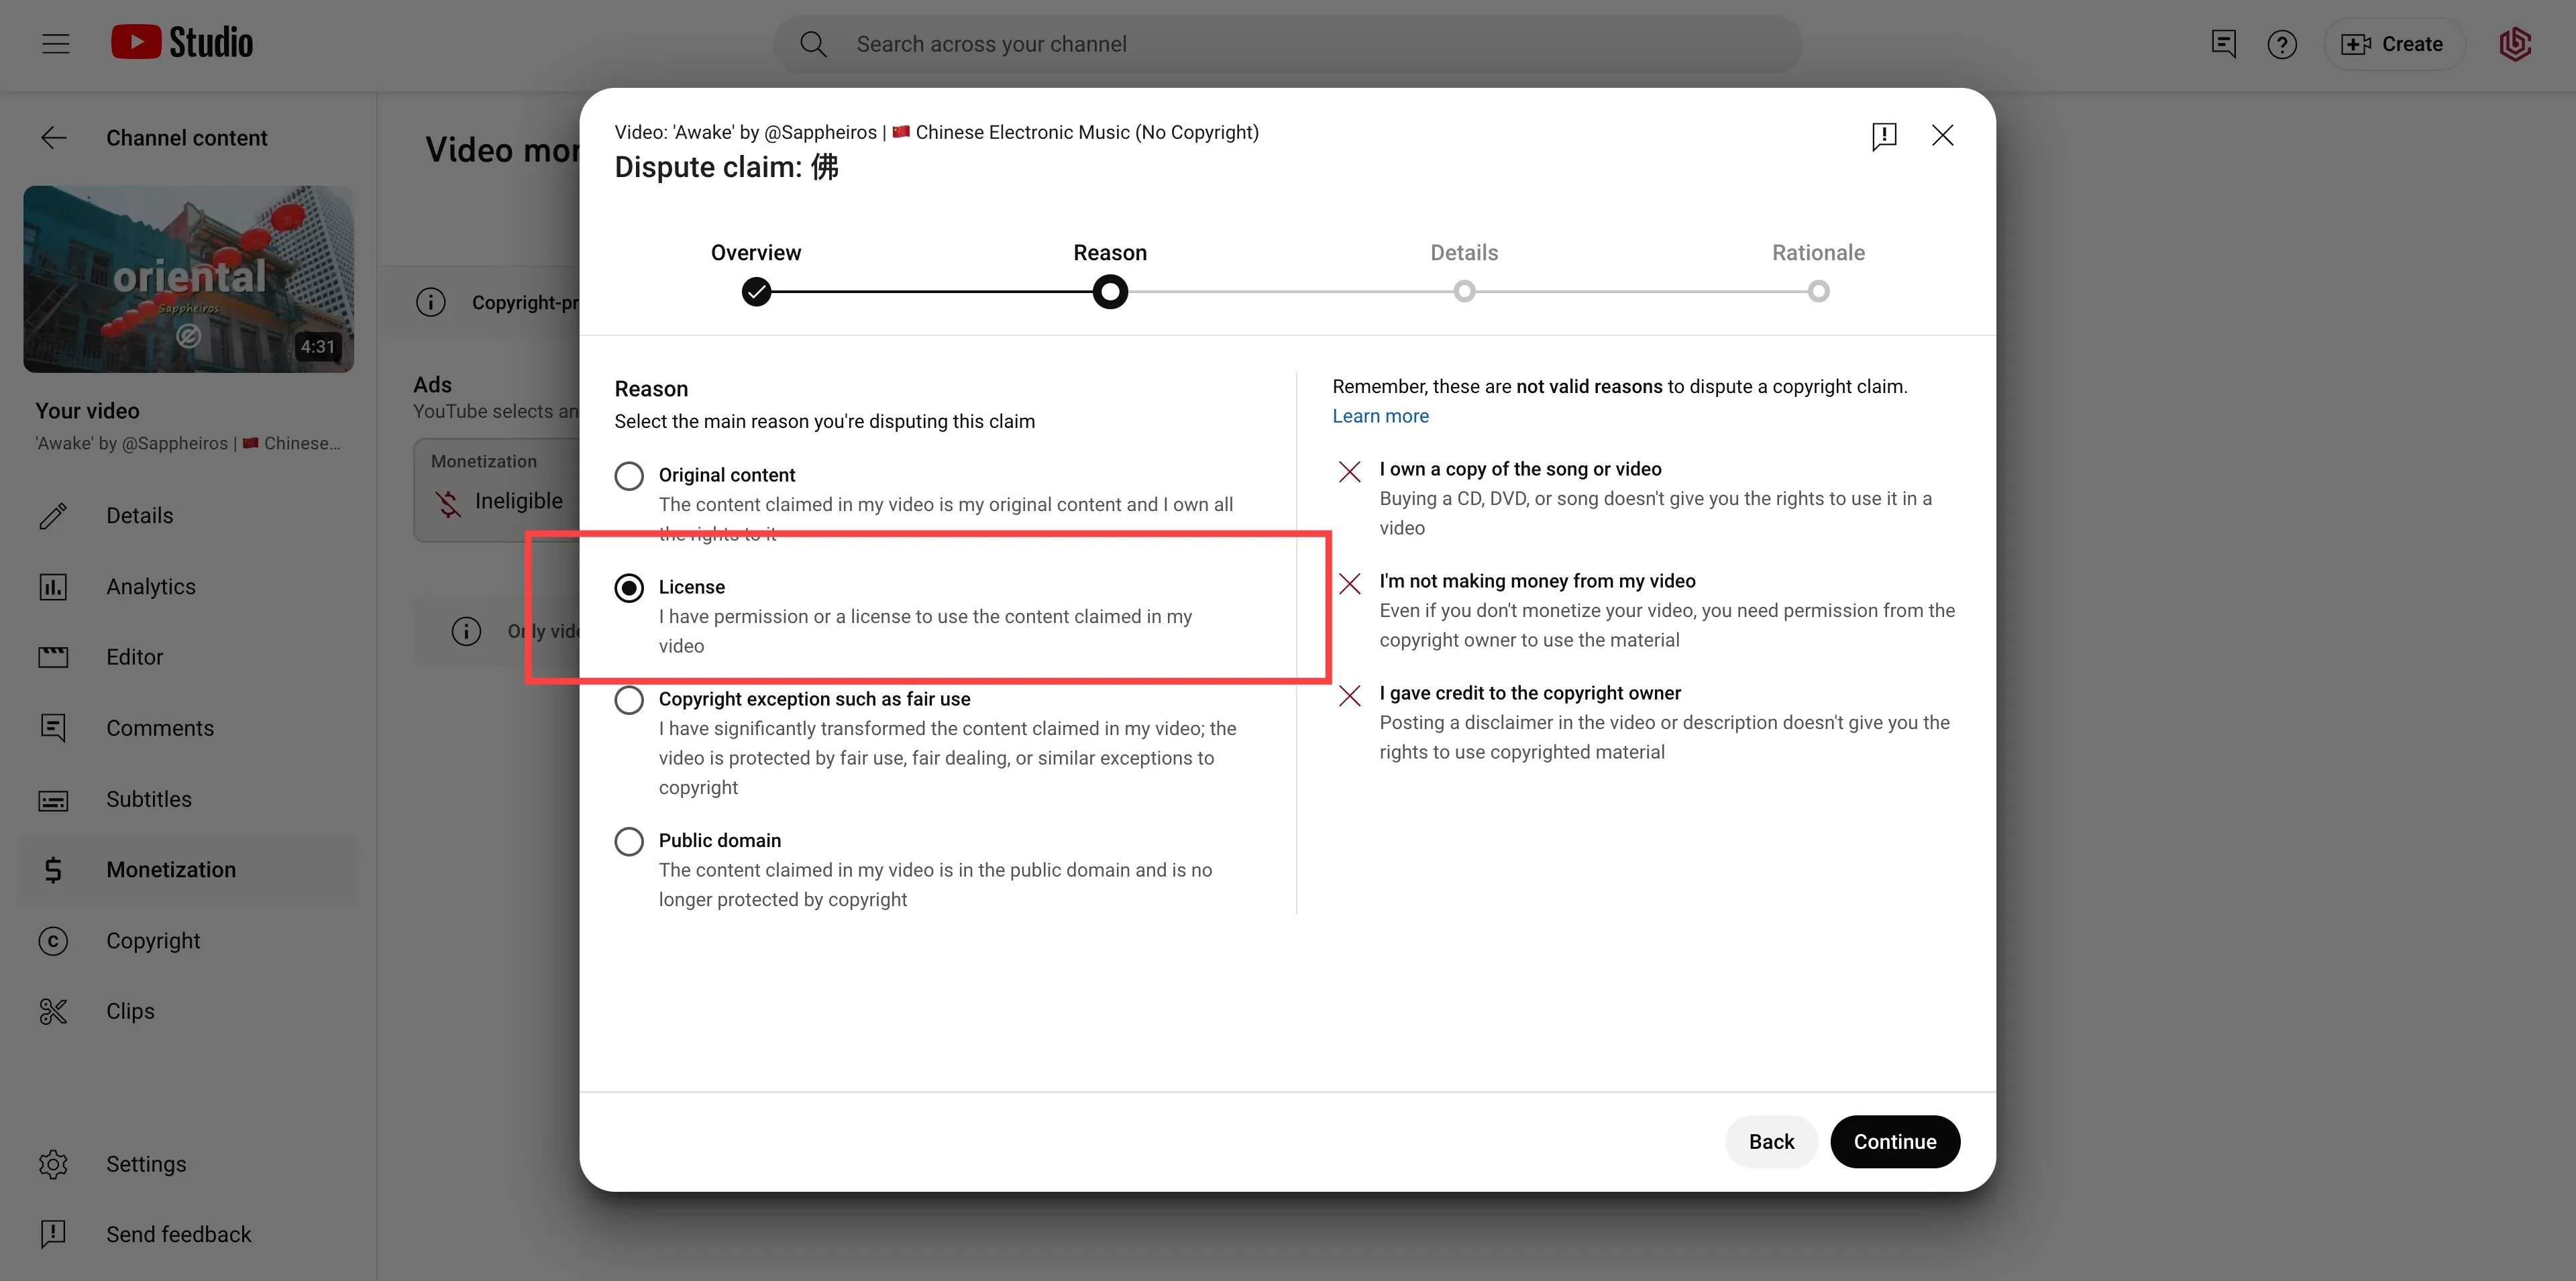Click the X beside 'not making money'
2576x1281 pixels.
pyautogui.click(x=1350, y=584)
